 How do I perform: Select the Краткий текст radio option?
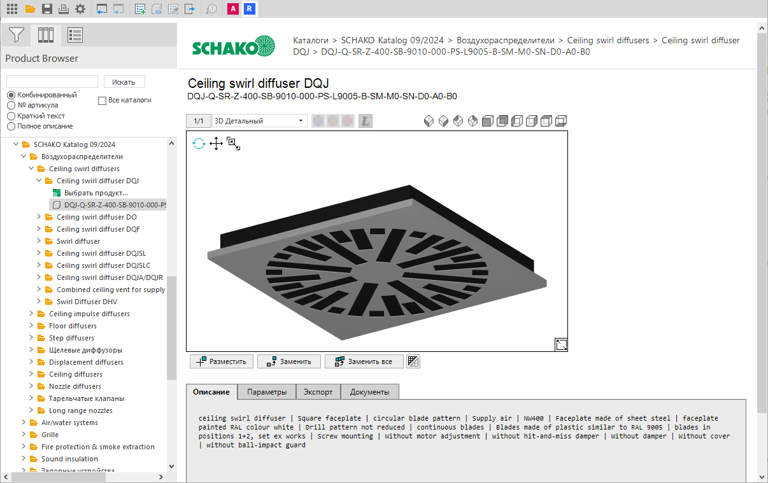(11, 116)
